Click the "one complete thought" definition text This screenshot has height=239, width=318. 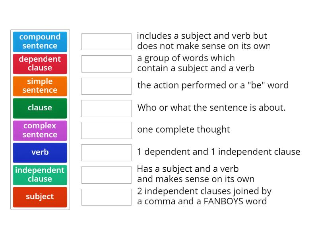(183, 129)
